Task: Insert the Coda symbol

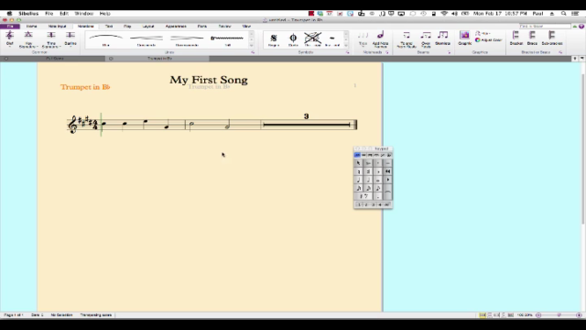Action: [293, 39]
